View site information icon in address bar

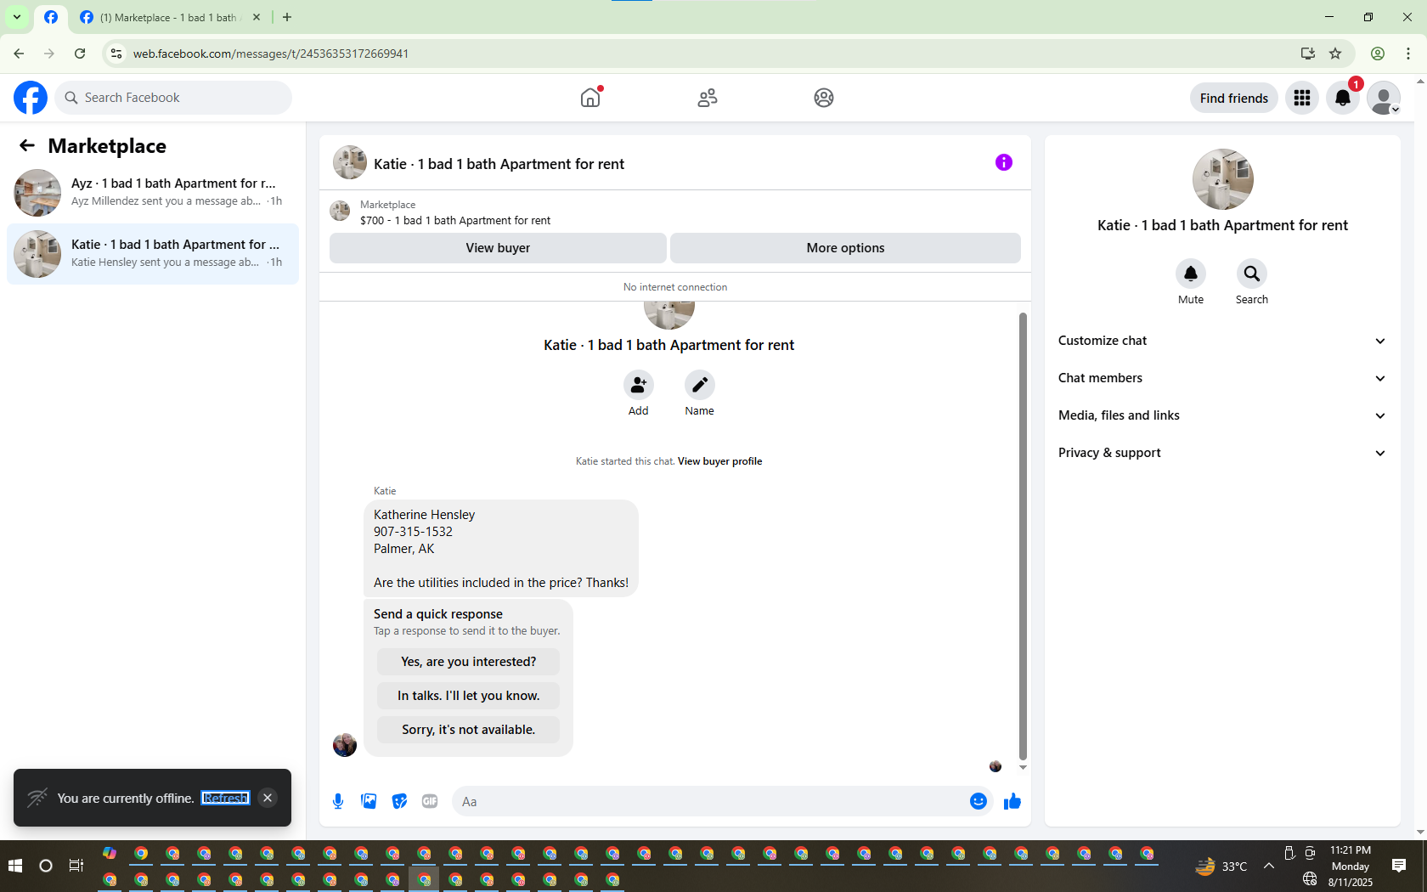116,54
